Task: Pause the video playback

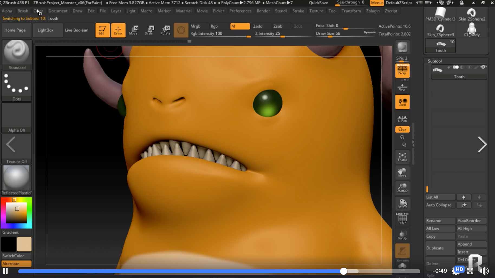Action: tap(5, 271)
